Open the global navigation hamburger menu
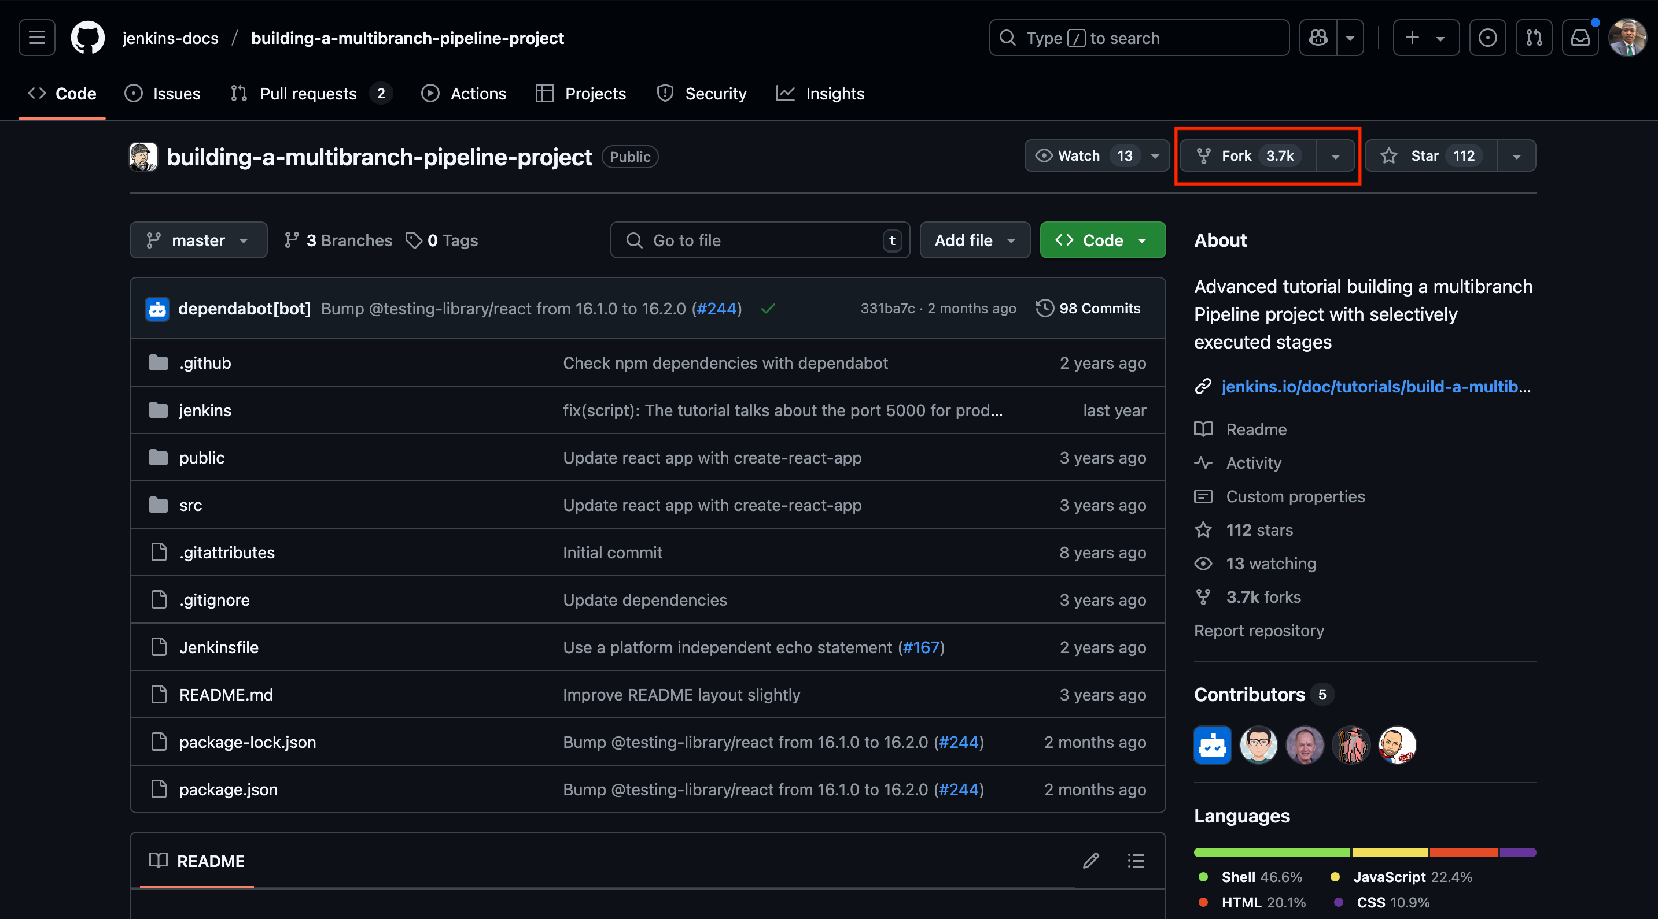Screen dimensions: 1658x919 [36, 38]
